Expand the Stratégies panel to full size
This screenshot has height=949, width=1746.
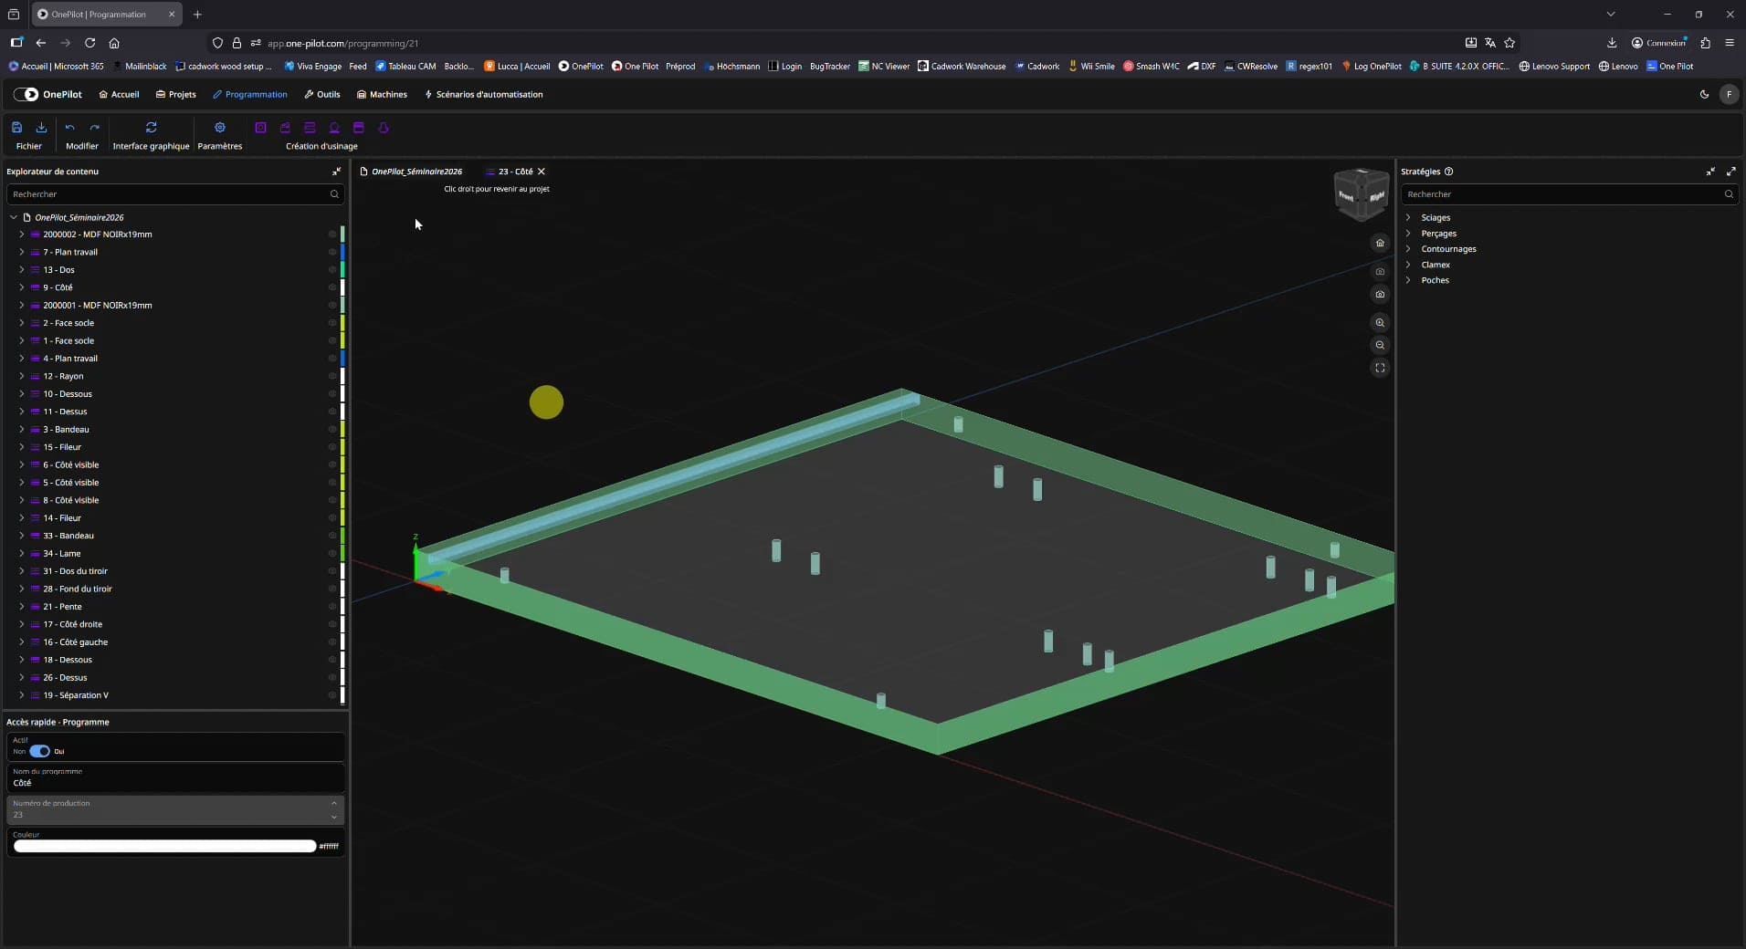tap(1730, 172)
